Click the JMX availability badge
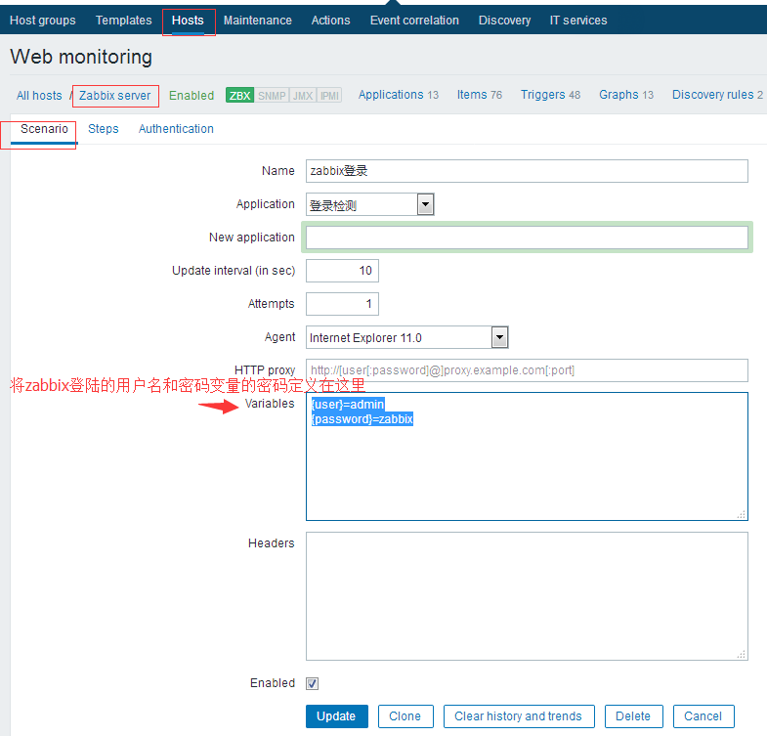This screenshot has height=736, width=767. (x=302, y=96)
